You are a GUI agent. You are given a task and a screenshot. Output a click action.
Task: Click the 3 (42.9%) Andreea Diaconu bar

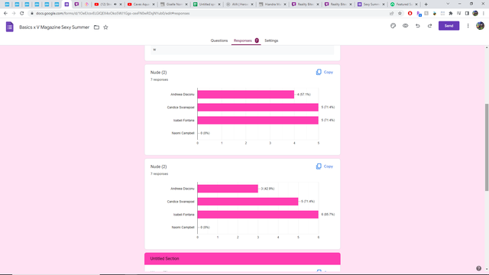(228, 189)
